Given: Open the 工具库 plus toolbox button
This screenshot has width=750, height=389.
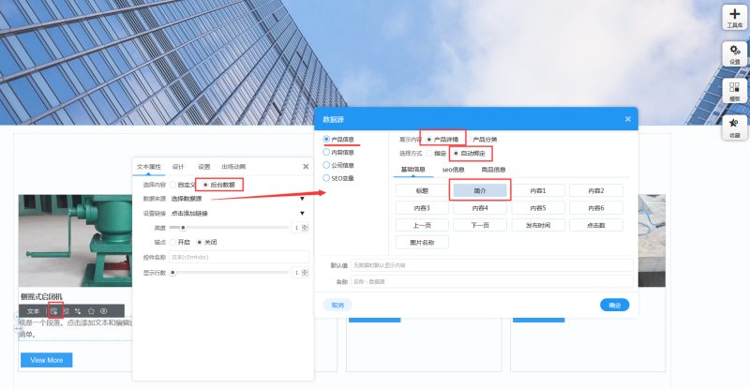Looking at the screenshot, I should click(735, 18).
